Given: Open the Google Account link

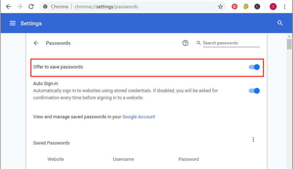Looking at the screenshot, I should click(x=139, y=117).
